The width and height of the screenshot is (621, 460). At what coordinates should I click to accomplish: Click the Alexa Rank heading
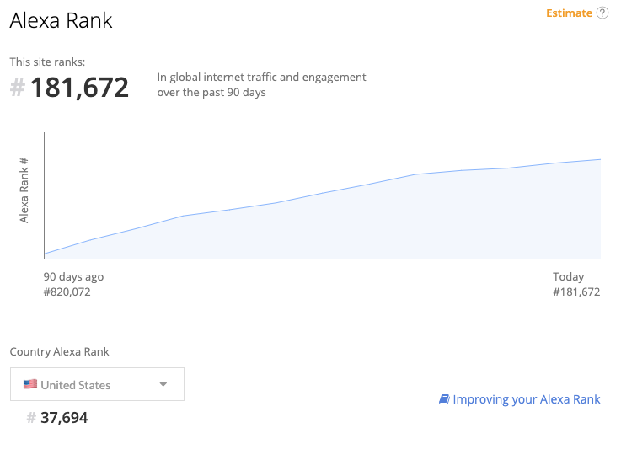(61, 21)
